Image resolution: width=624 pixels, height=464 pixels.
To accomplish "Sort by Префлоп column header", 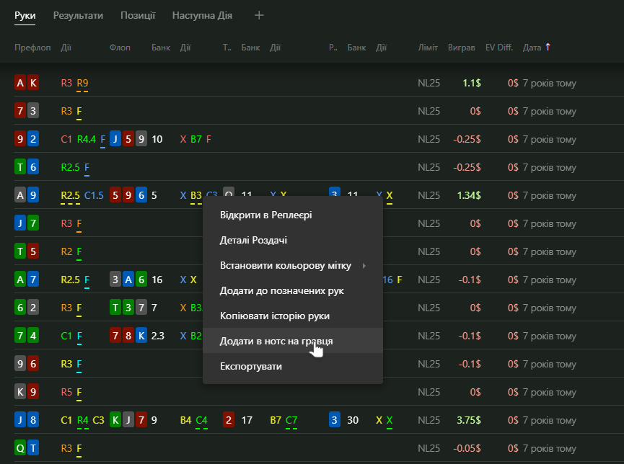I will tap(32, 48).
